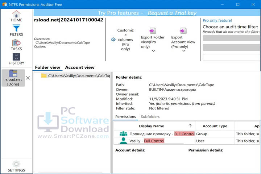Screen dimensions: 261x174
Task: Maximize the NTFS Permissions Auditor window
Action: pos(238,4)
